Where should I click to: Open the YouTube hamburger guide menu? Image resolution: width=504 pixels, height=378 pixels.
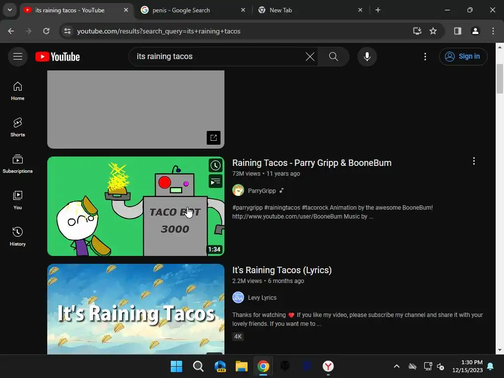(18, 57)
